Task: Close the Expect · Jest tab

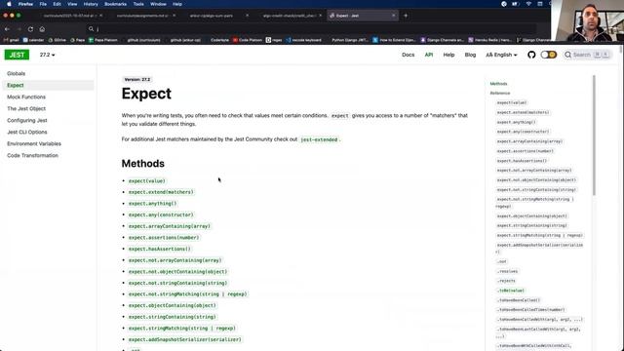Action: pyautogui.click(x=394, y=16)
